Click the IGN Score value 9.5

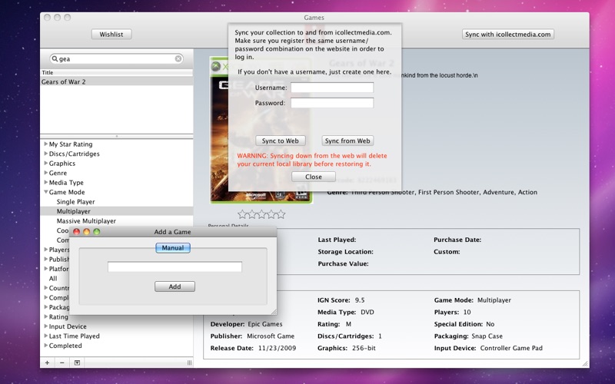point(360,300)
